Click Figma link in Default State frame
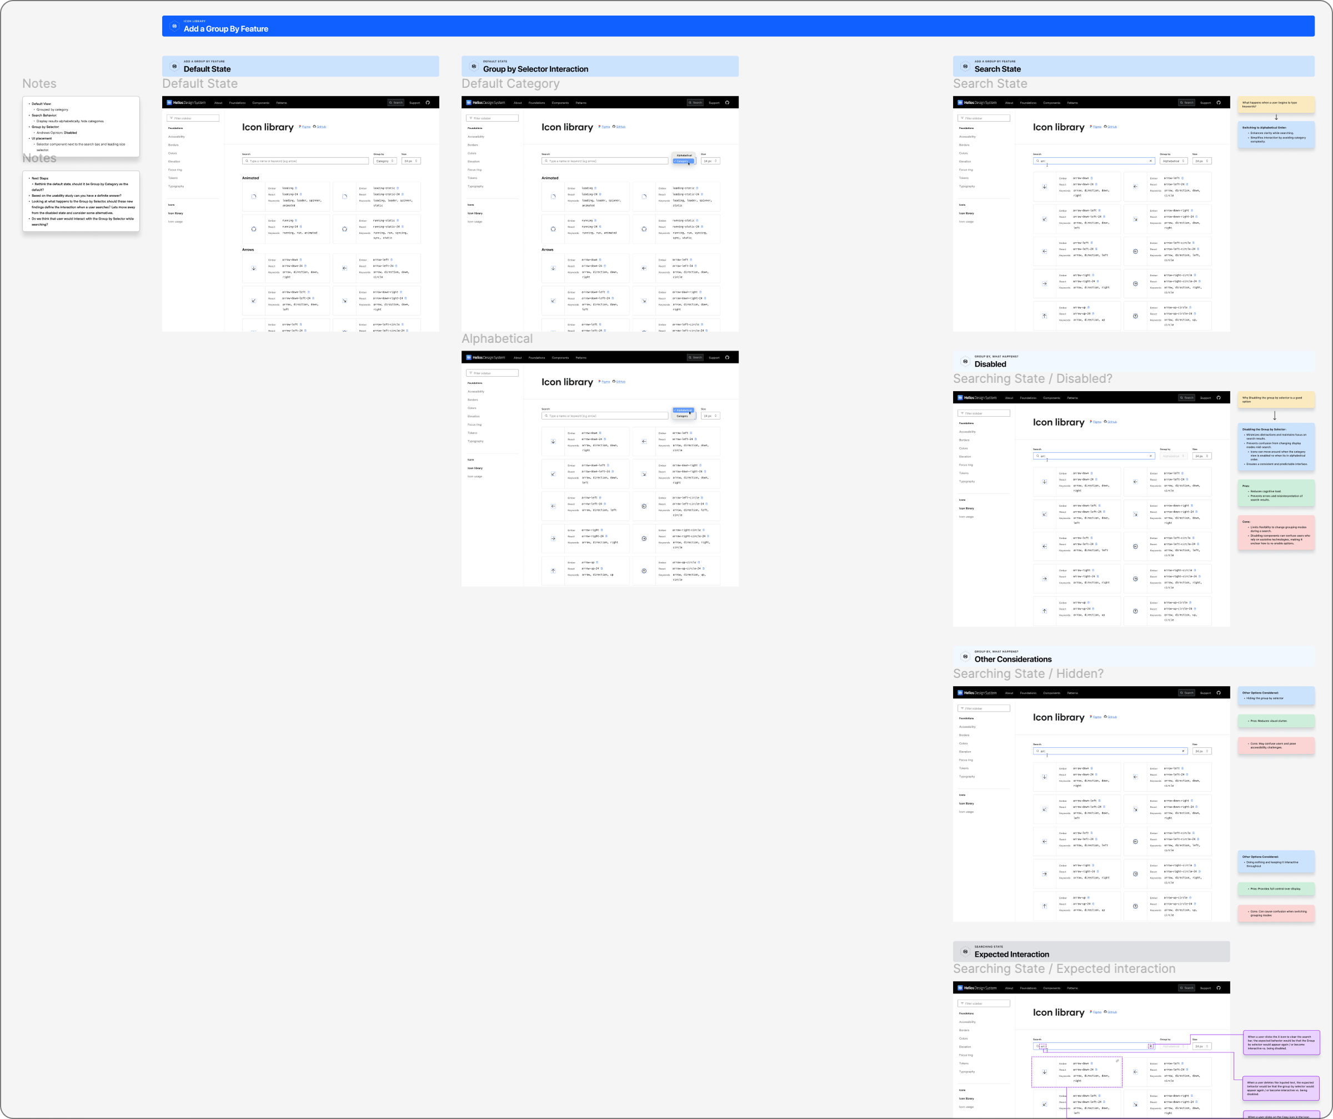Image resolution: width=1333 pixels, height=1119 pixels. pyautogui.click(x=305, y=127)
